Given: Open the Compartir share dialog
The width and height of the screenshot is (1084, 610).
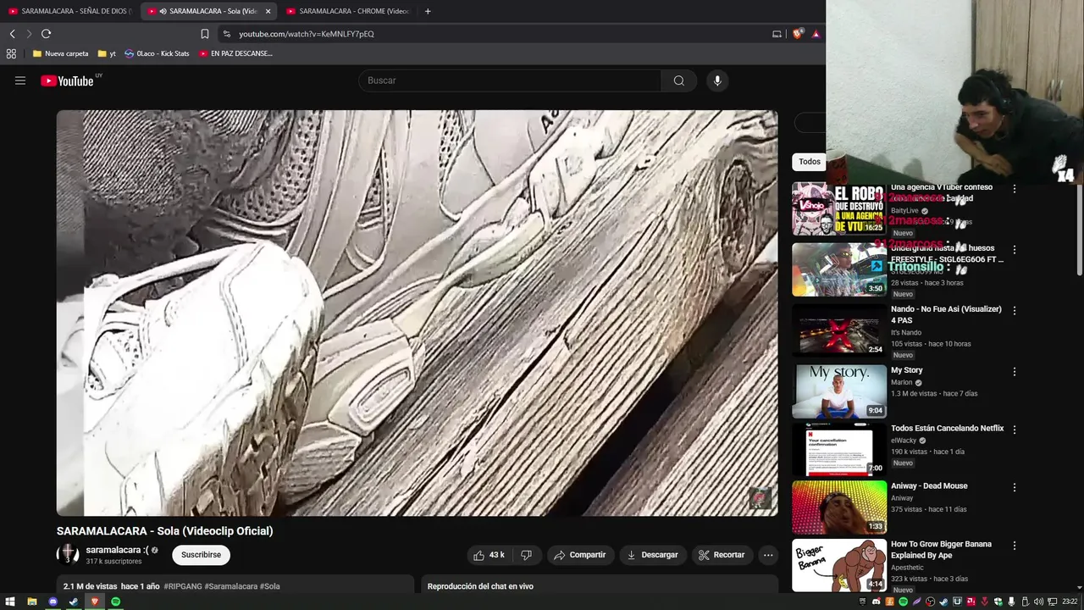Looking at the screenshot, I should click(580, 555).
